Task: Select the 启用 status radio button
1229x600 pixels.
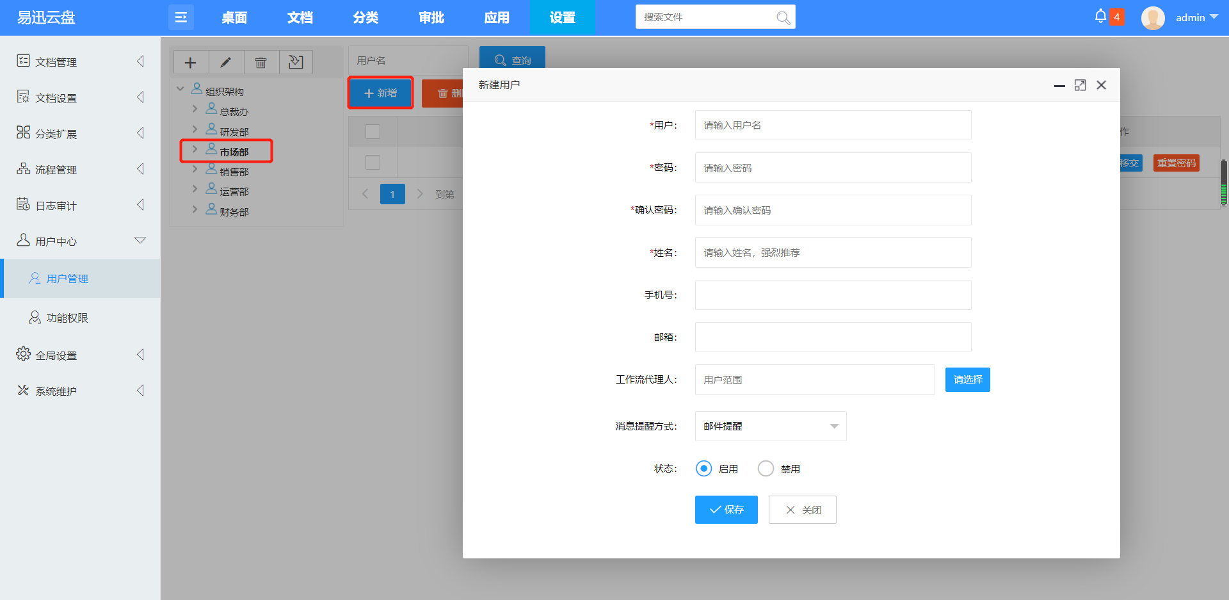Action: point(704,468)
